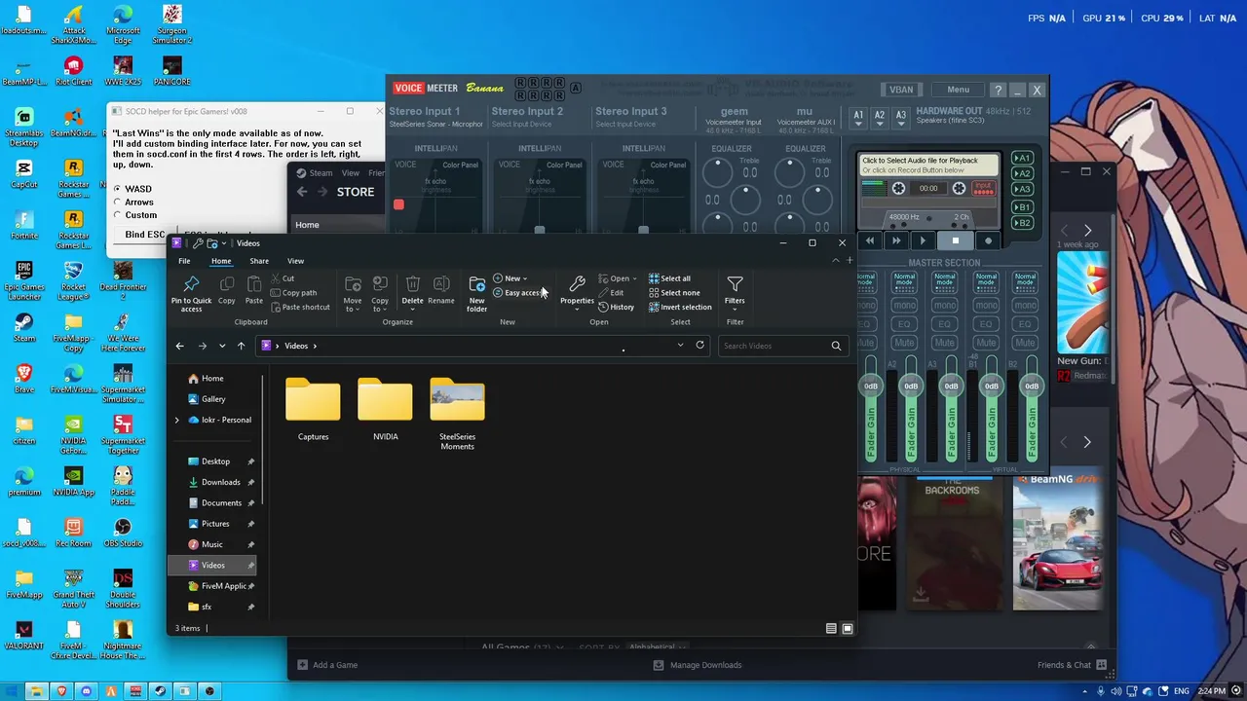1247x701 pixels.
Task: Click Manage Downloads in Steam
Action: (698, 665)
